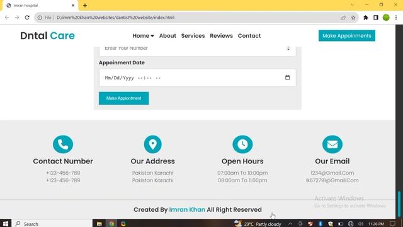The image size is (403, 227).
Task: Click the Windows taskbar Search box
Action: tap(52, 224)
